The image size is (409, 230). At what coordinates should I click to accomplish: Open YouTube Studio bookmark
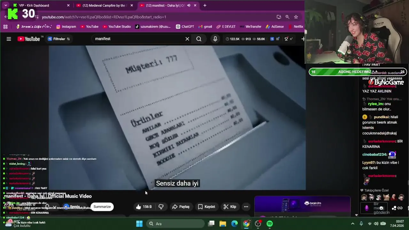point(117,27)
